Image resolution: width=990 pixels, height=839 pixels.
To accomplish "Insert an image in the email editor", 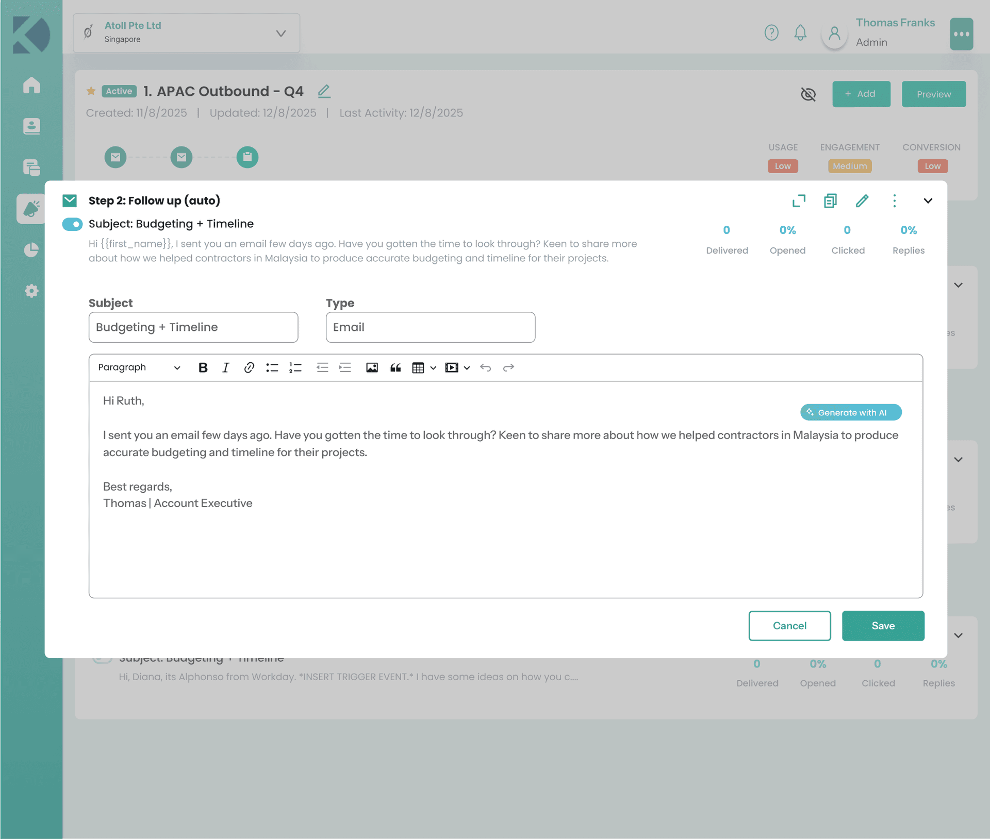I will pyautogui.click(x=372, y=367).
